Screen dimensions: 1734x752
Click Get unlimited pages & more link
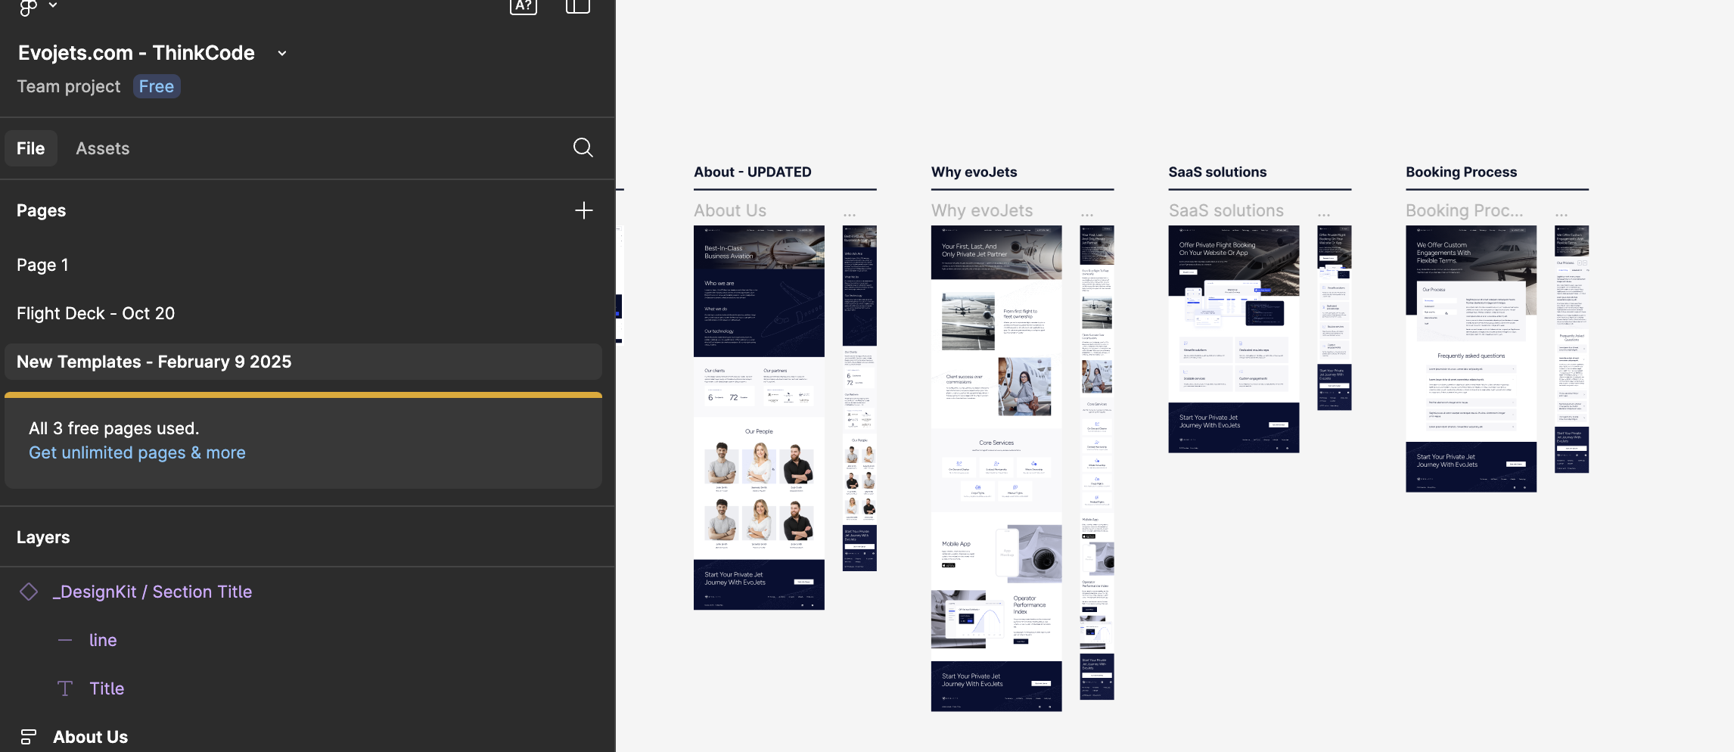[x=137, y=452]
